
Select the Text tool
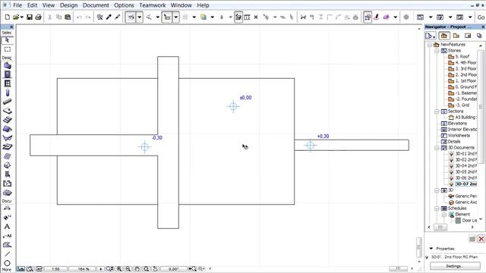[x=7, y=227]
